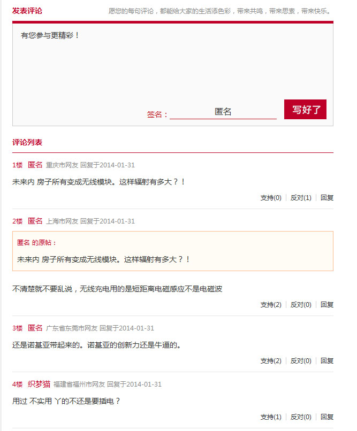Oppose the 3楼 comment
Screen dimensions: 357x431
point(301,361)
